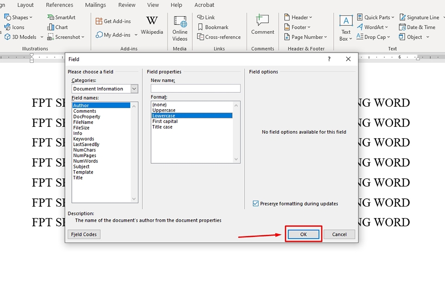Viewport: 445px width, 286px height.
Task: Select the Template field name
Action: (x=102, y=172)
